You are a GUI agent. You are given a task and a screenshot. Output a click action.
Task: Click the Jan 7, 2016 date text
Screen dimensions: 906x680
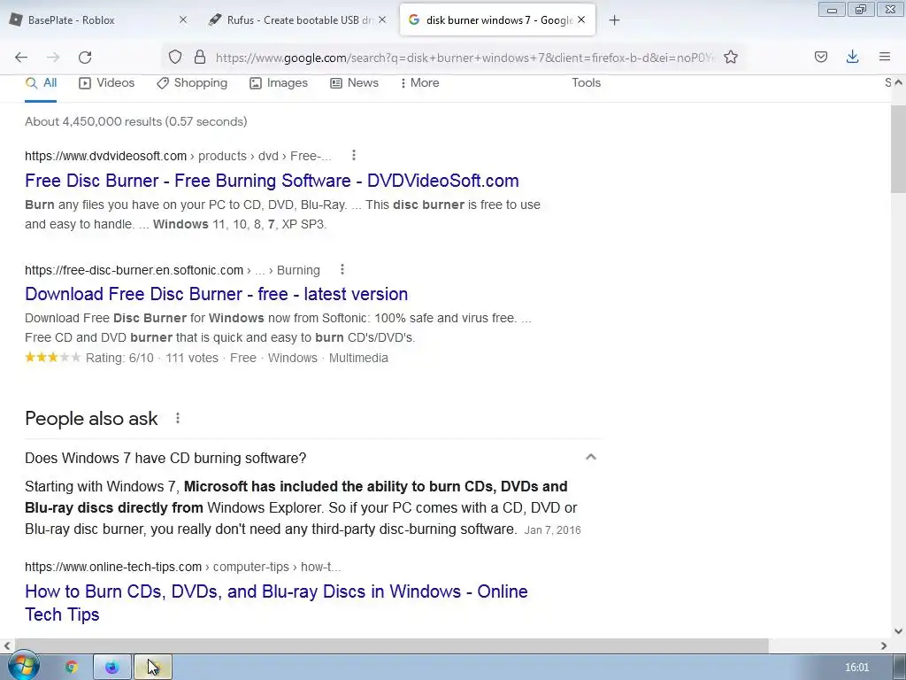coord(552,530)
